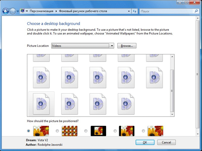Viewport: 202px width, 151px height.
Task: Click the Picture Location dropdown arrow
Action: tap(112, 46)
